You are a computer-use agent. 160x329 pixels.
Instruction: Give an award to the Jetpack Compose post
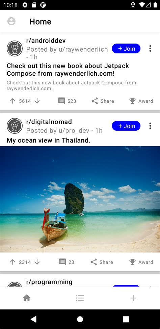pyautogui.click(x=141, y=101)
